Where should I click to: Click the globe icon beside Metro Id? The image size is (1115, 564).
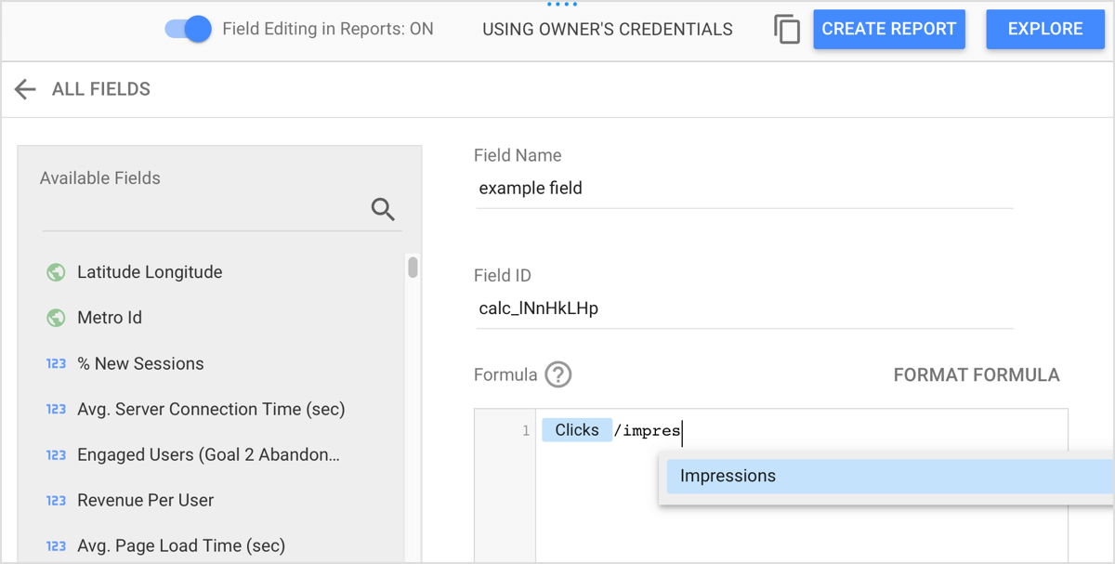56,318
